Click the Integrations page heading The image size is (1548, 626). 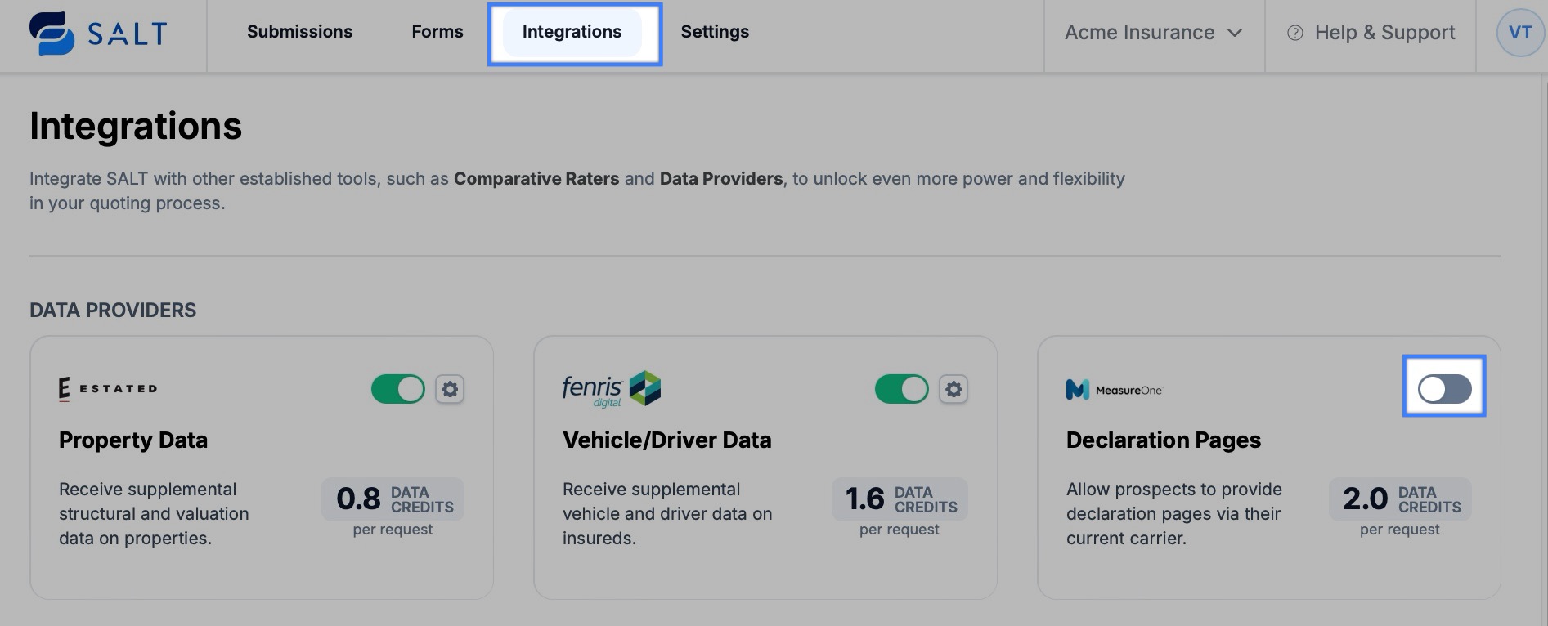(136, 126)
